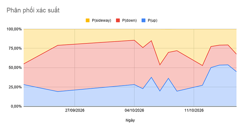Click the 0,00% vertical axis label

tap(16, 106)
